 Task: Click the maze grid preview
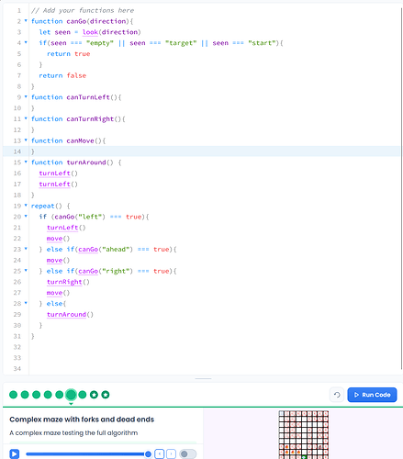click(x=304, y=434)
